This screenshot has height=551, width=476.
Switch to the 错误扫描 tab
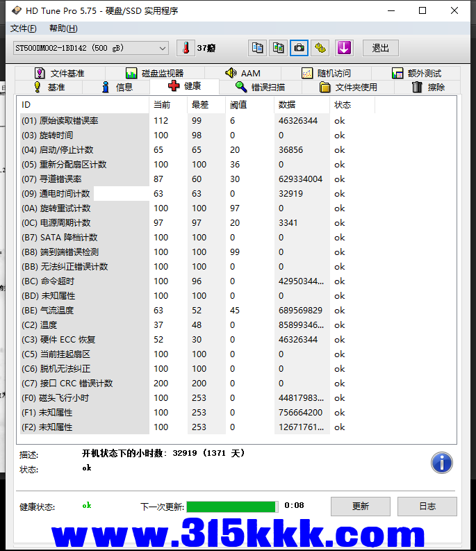(260, 87)
